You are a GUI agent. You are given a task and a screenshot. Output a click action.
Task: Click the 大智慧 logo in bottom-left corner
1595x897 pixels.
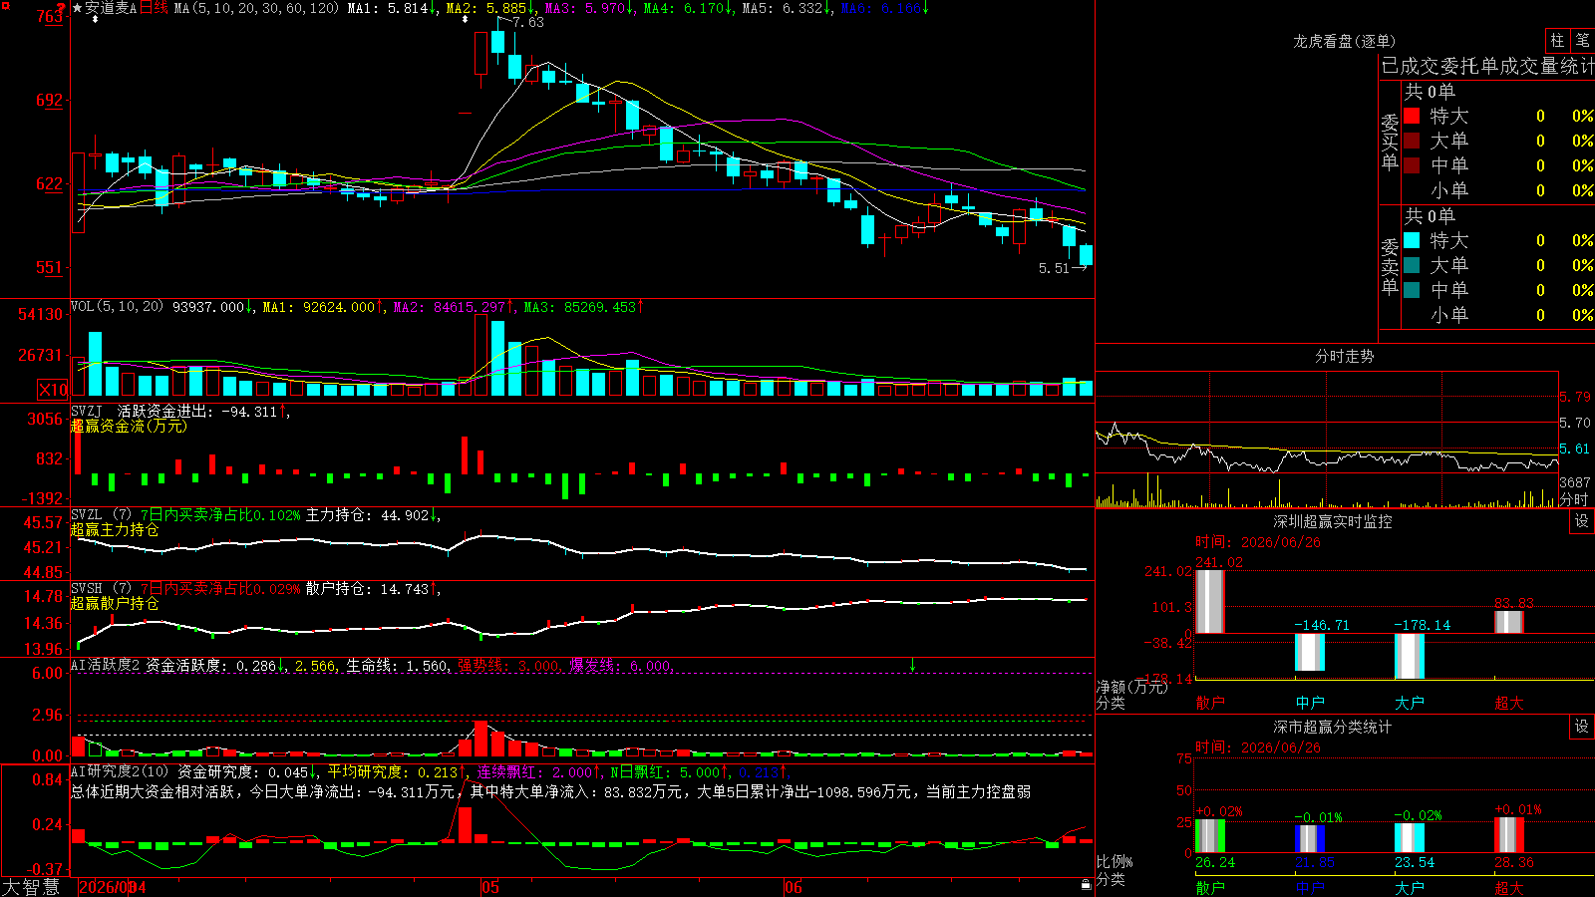coord(31,886)
